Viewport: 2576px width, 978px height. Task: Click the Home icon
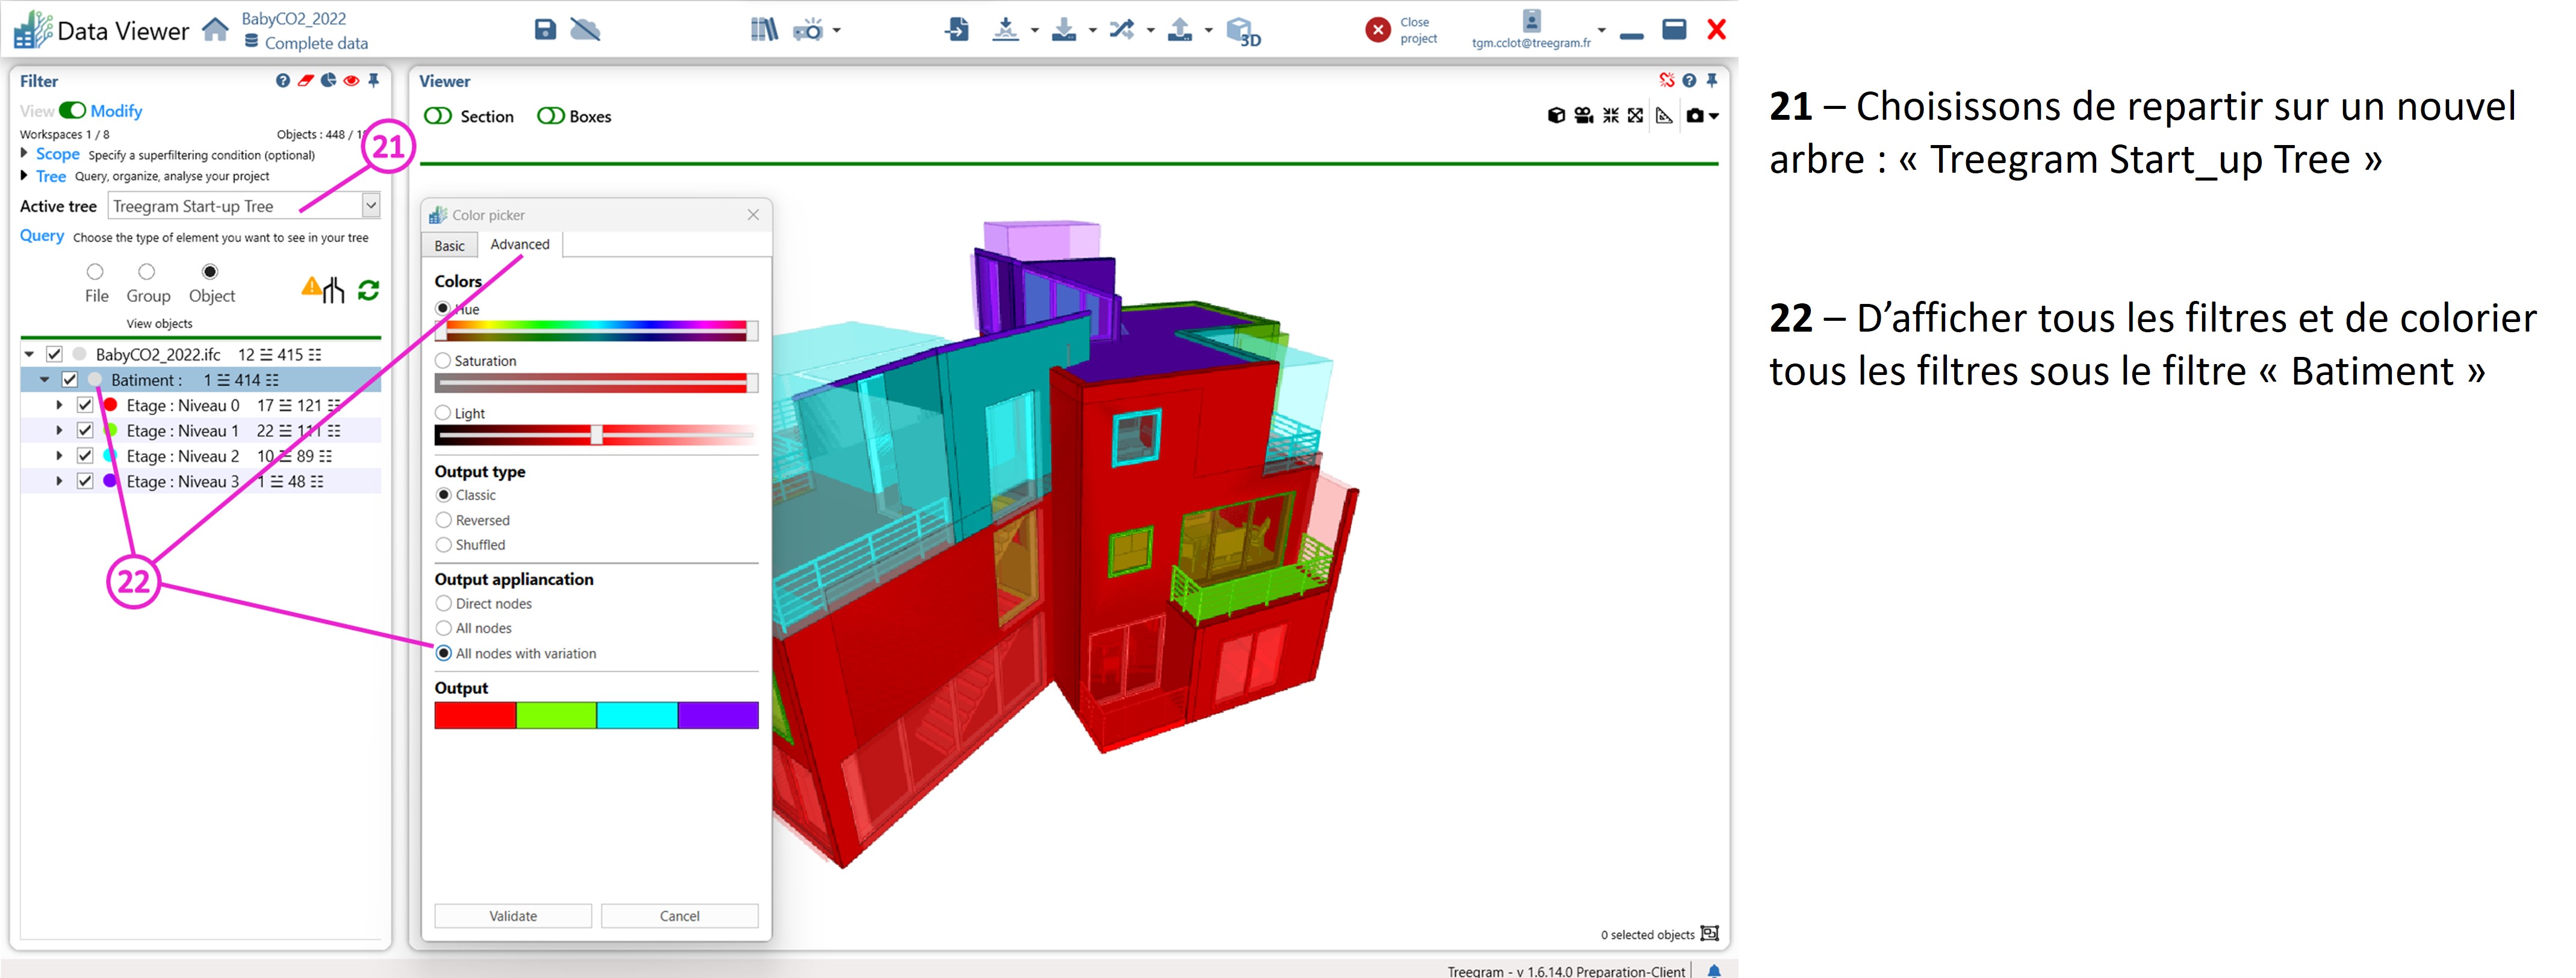(215, 30)
